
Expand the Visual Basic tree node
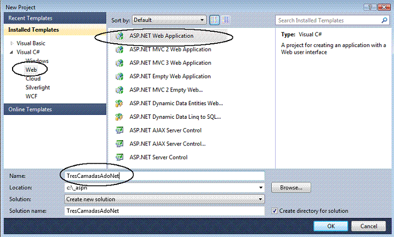coord(12,43)
